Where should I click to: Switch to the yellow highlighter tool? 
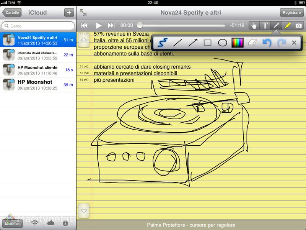(x=288, y=25)
